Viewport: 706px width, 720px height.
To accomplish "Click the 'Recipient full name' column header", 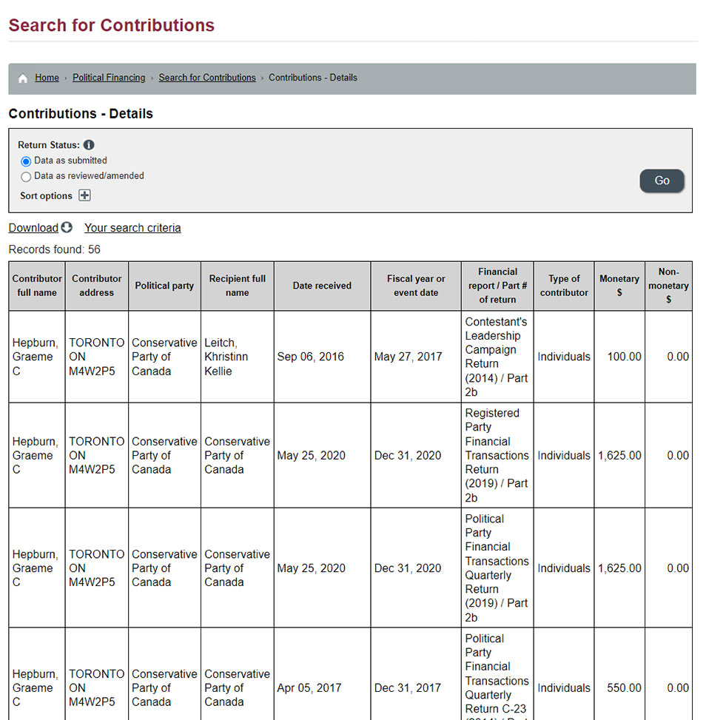I will [238, 286].
